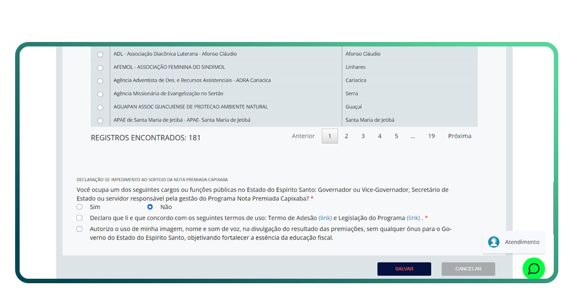Check the image use authorization box
The height and width of the screenshot is (300, 574).
(80, 229)
